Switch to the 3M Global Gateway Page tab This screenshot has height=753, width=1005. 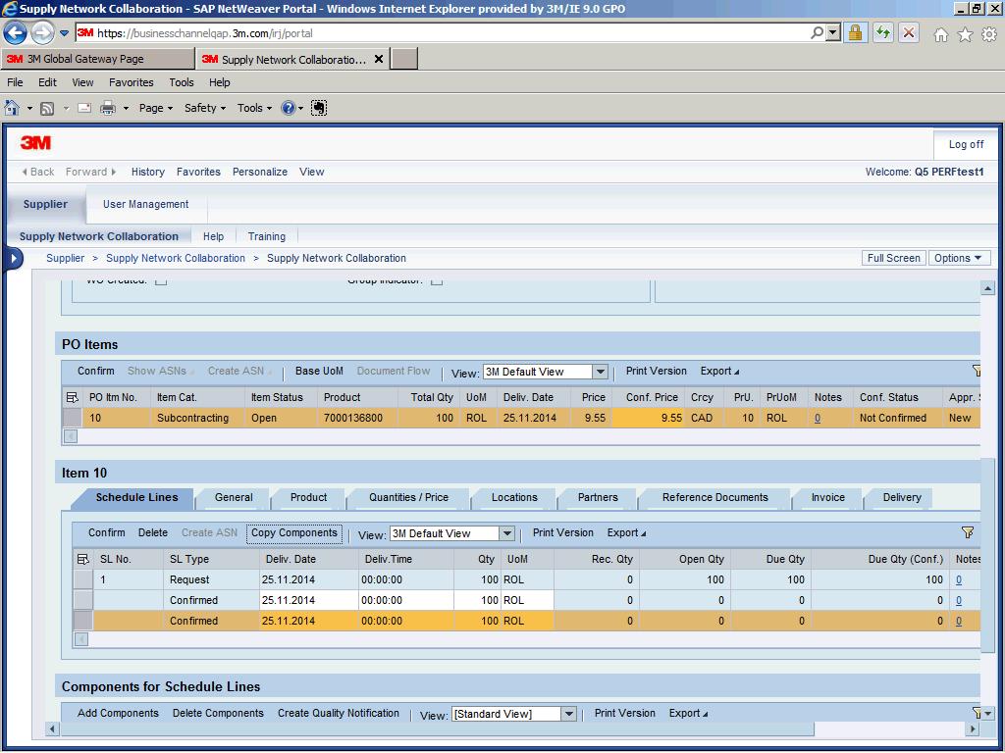pos(97,59)
